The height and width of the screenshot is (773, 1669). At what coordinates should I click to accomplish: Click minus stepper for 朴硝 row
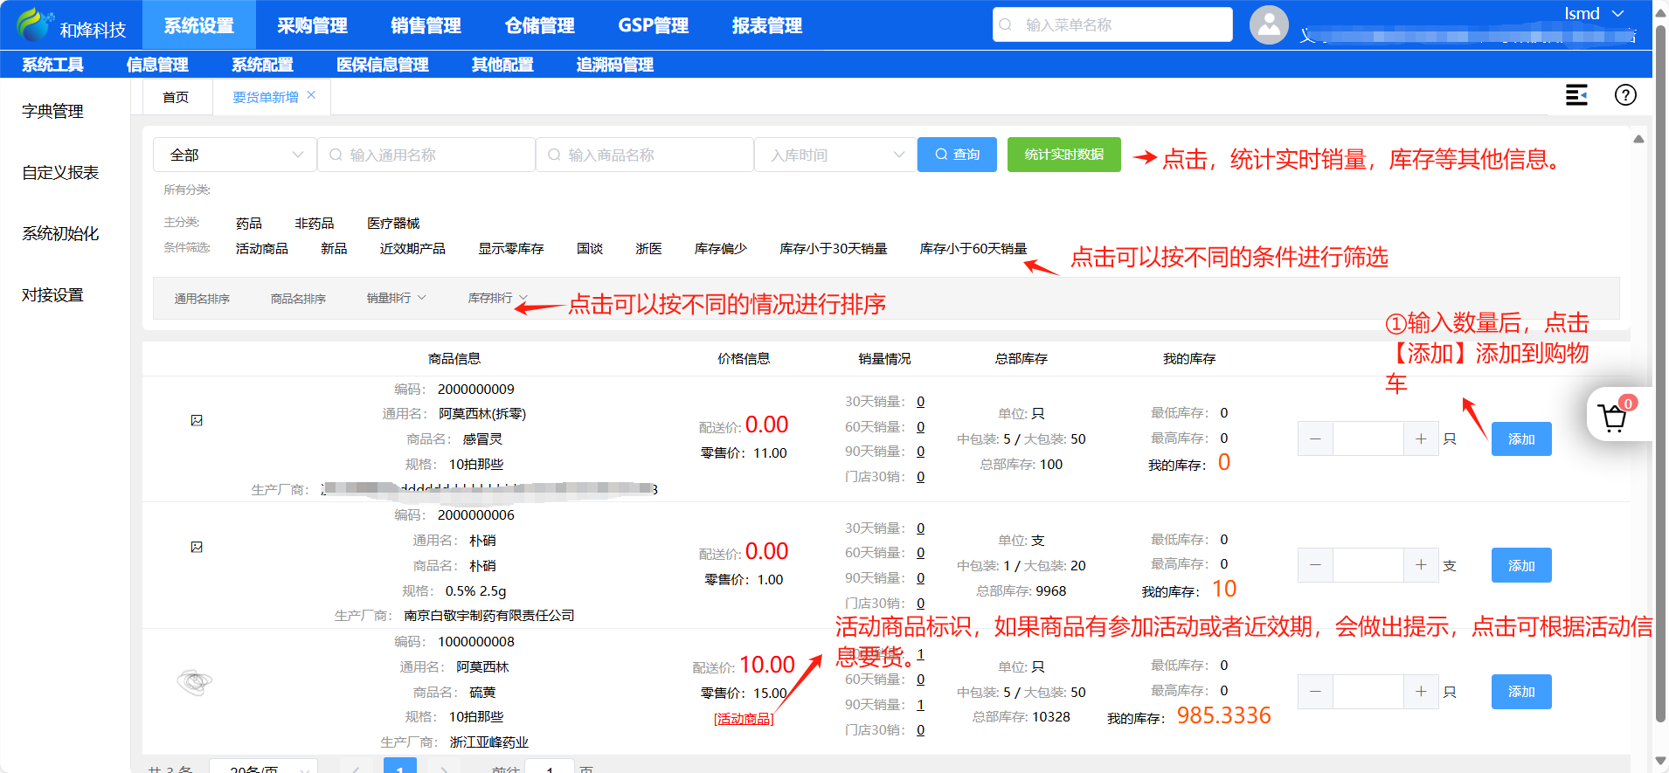pyautogui.click(x=1315, y=565)
